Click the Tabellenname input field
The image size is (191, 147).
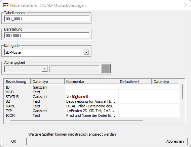click(x=47, y=19)
